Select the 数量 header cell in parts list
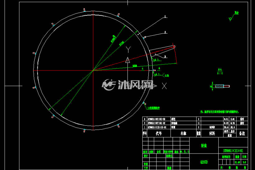 coord(199,133)
